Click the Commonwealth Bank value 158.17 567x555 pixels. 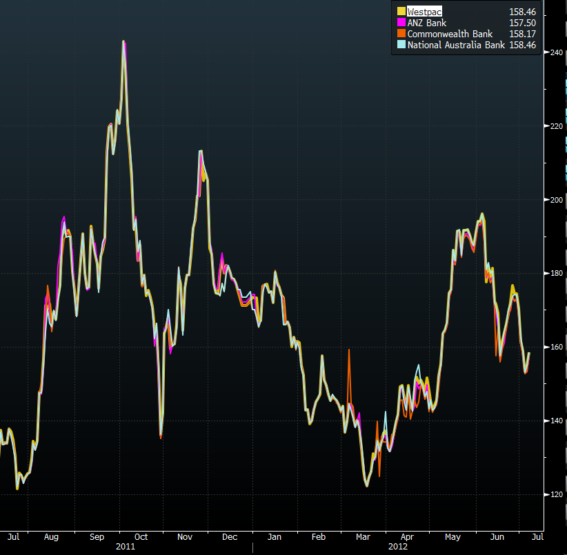click(522, 34)
